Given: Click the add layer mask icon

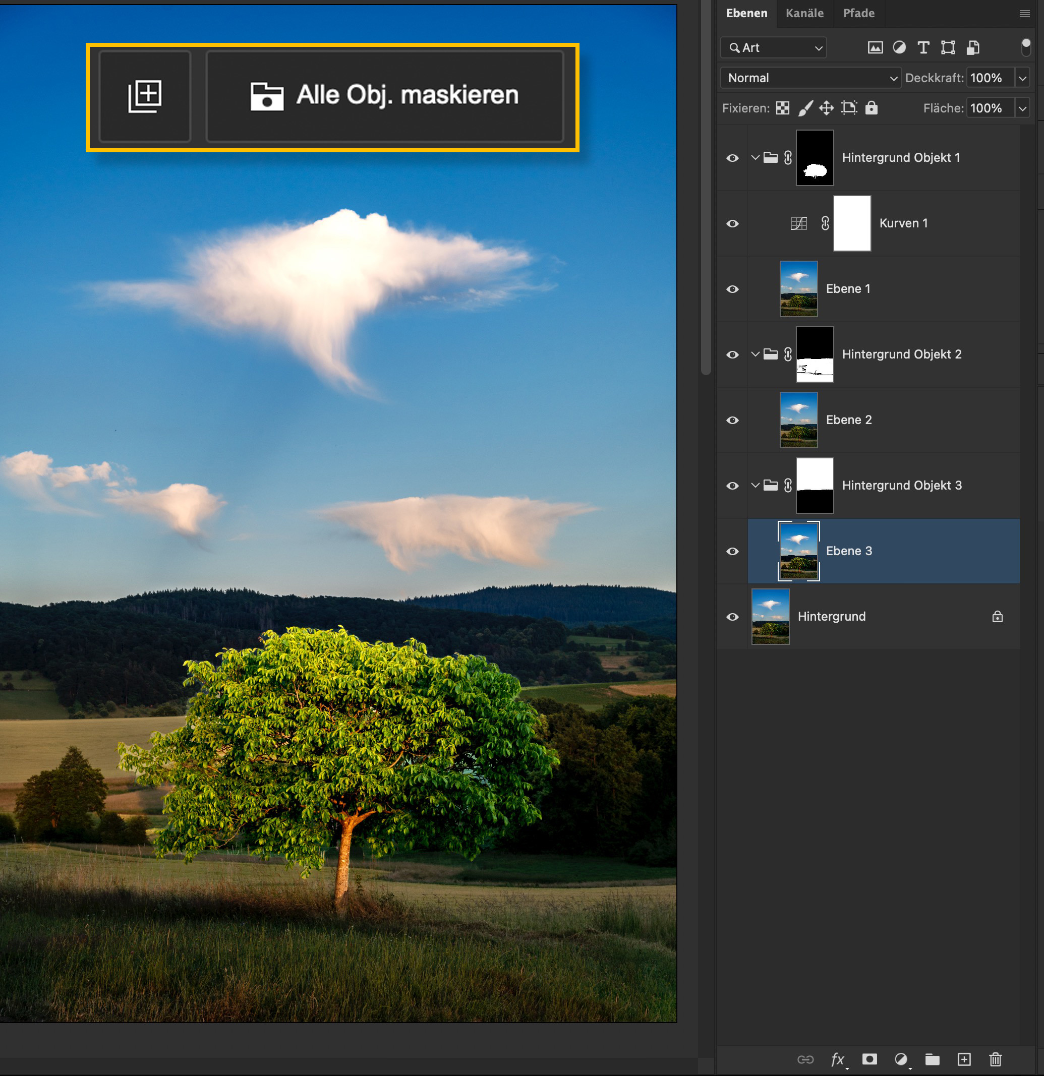Looking at the screenshot, I should pos(869,1059).
